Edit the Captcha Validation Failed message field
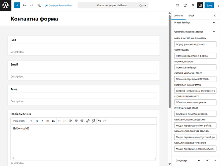The width and height of the screenshot is (220, 167). (x=195, y=79)
